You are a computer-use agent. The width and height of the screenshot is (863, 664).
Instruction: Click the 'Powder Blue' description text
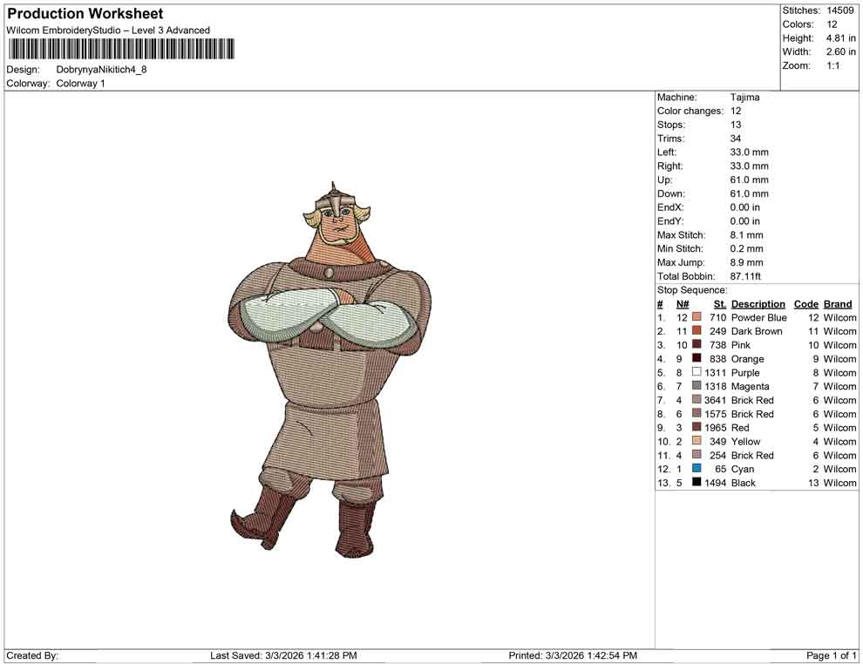(x=759, y=317)
